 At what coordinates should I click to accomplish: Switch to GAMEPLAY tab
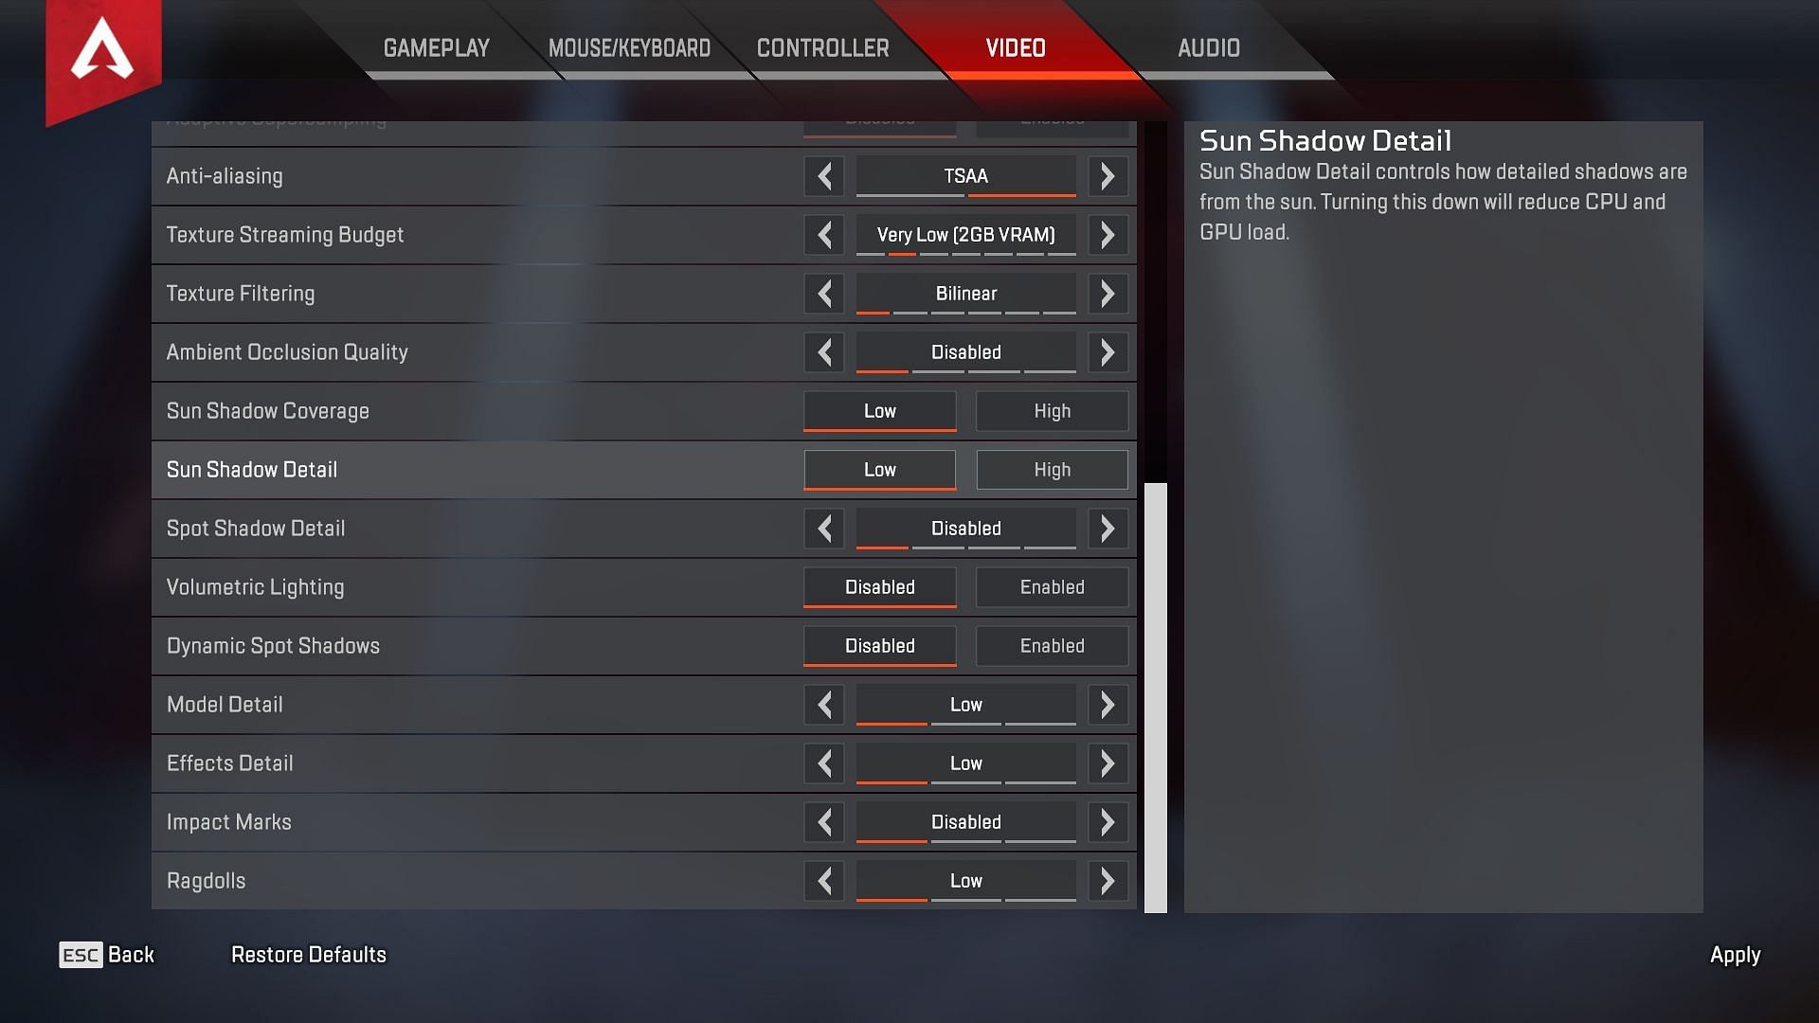pos(438,48)
